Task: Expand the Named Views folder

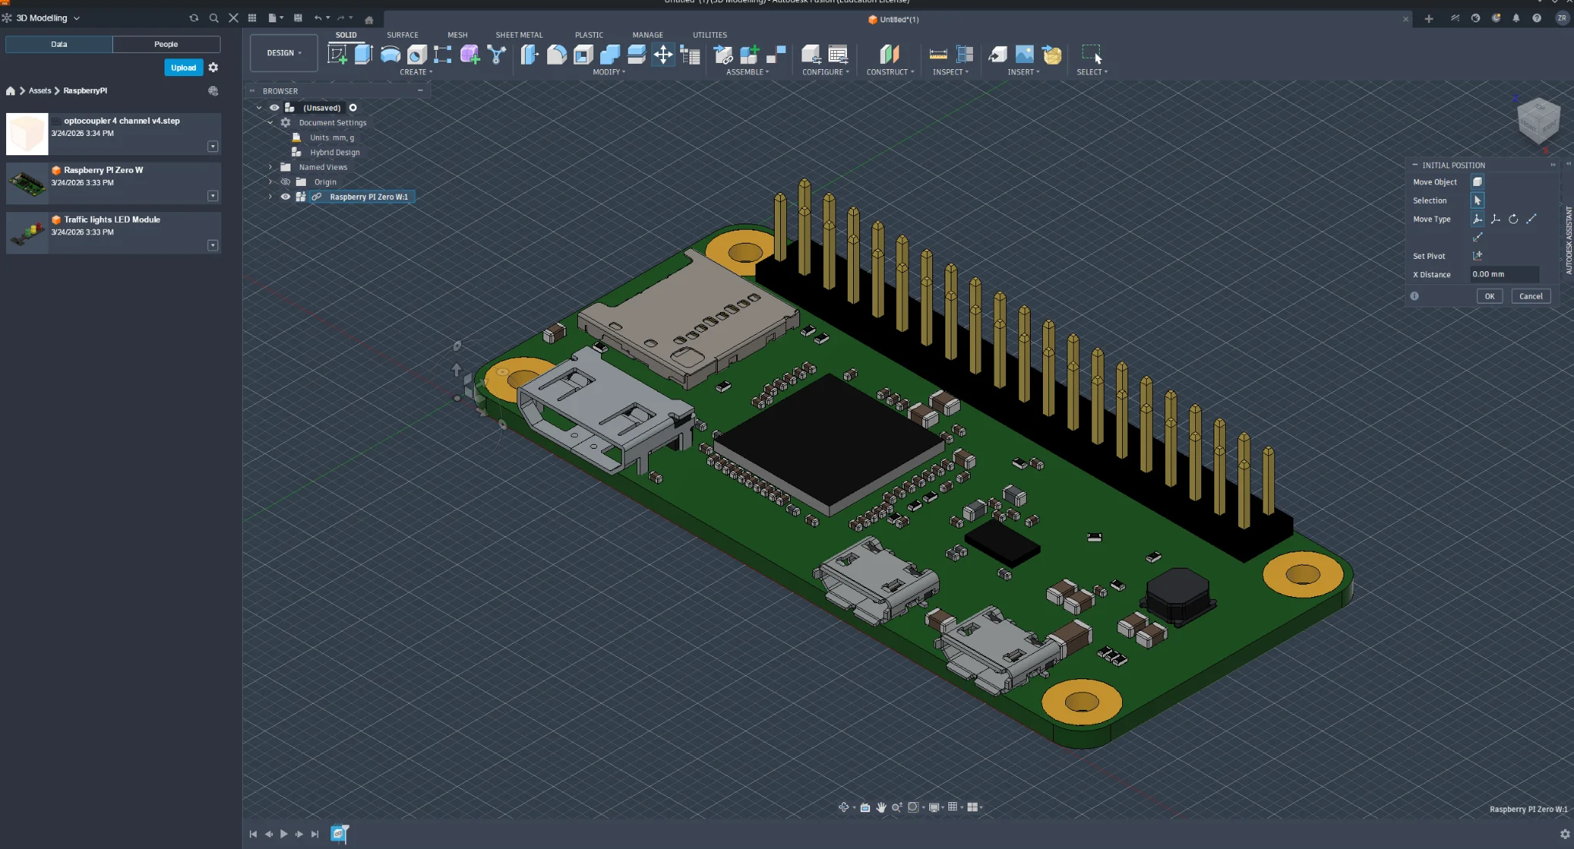Action: tap(271, 167)
